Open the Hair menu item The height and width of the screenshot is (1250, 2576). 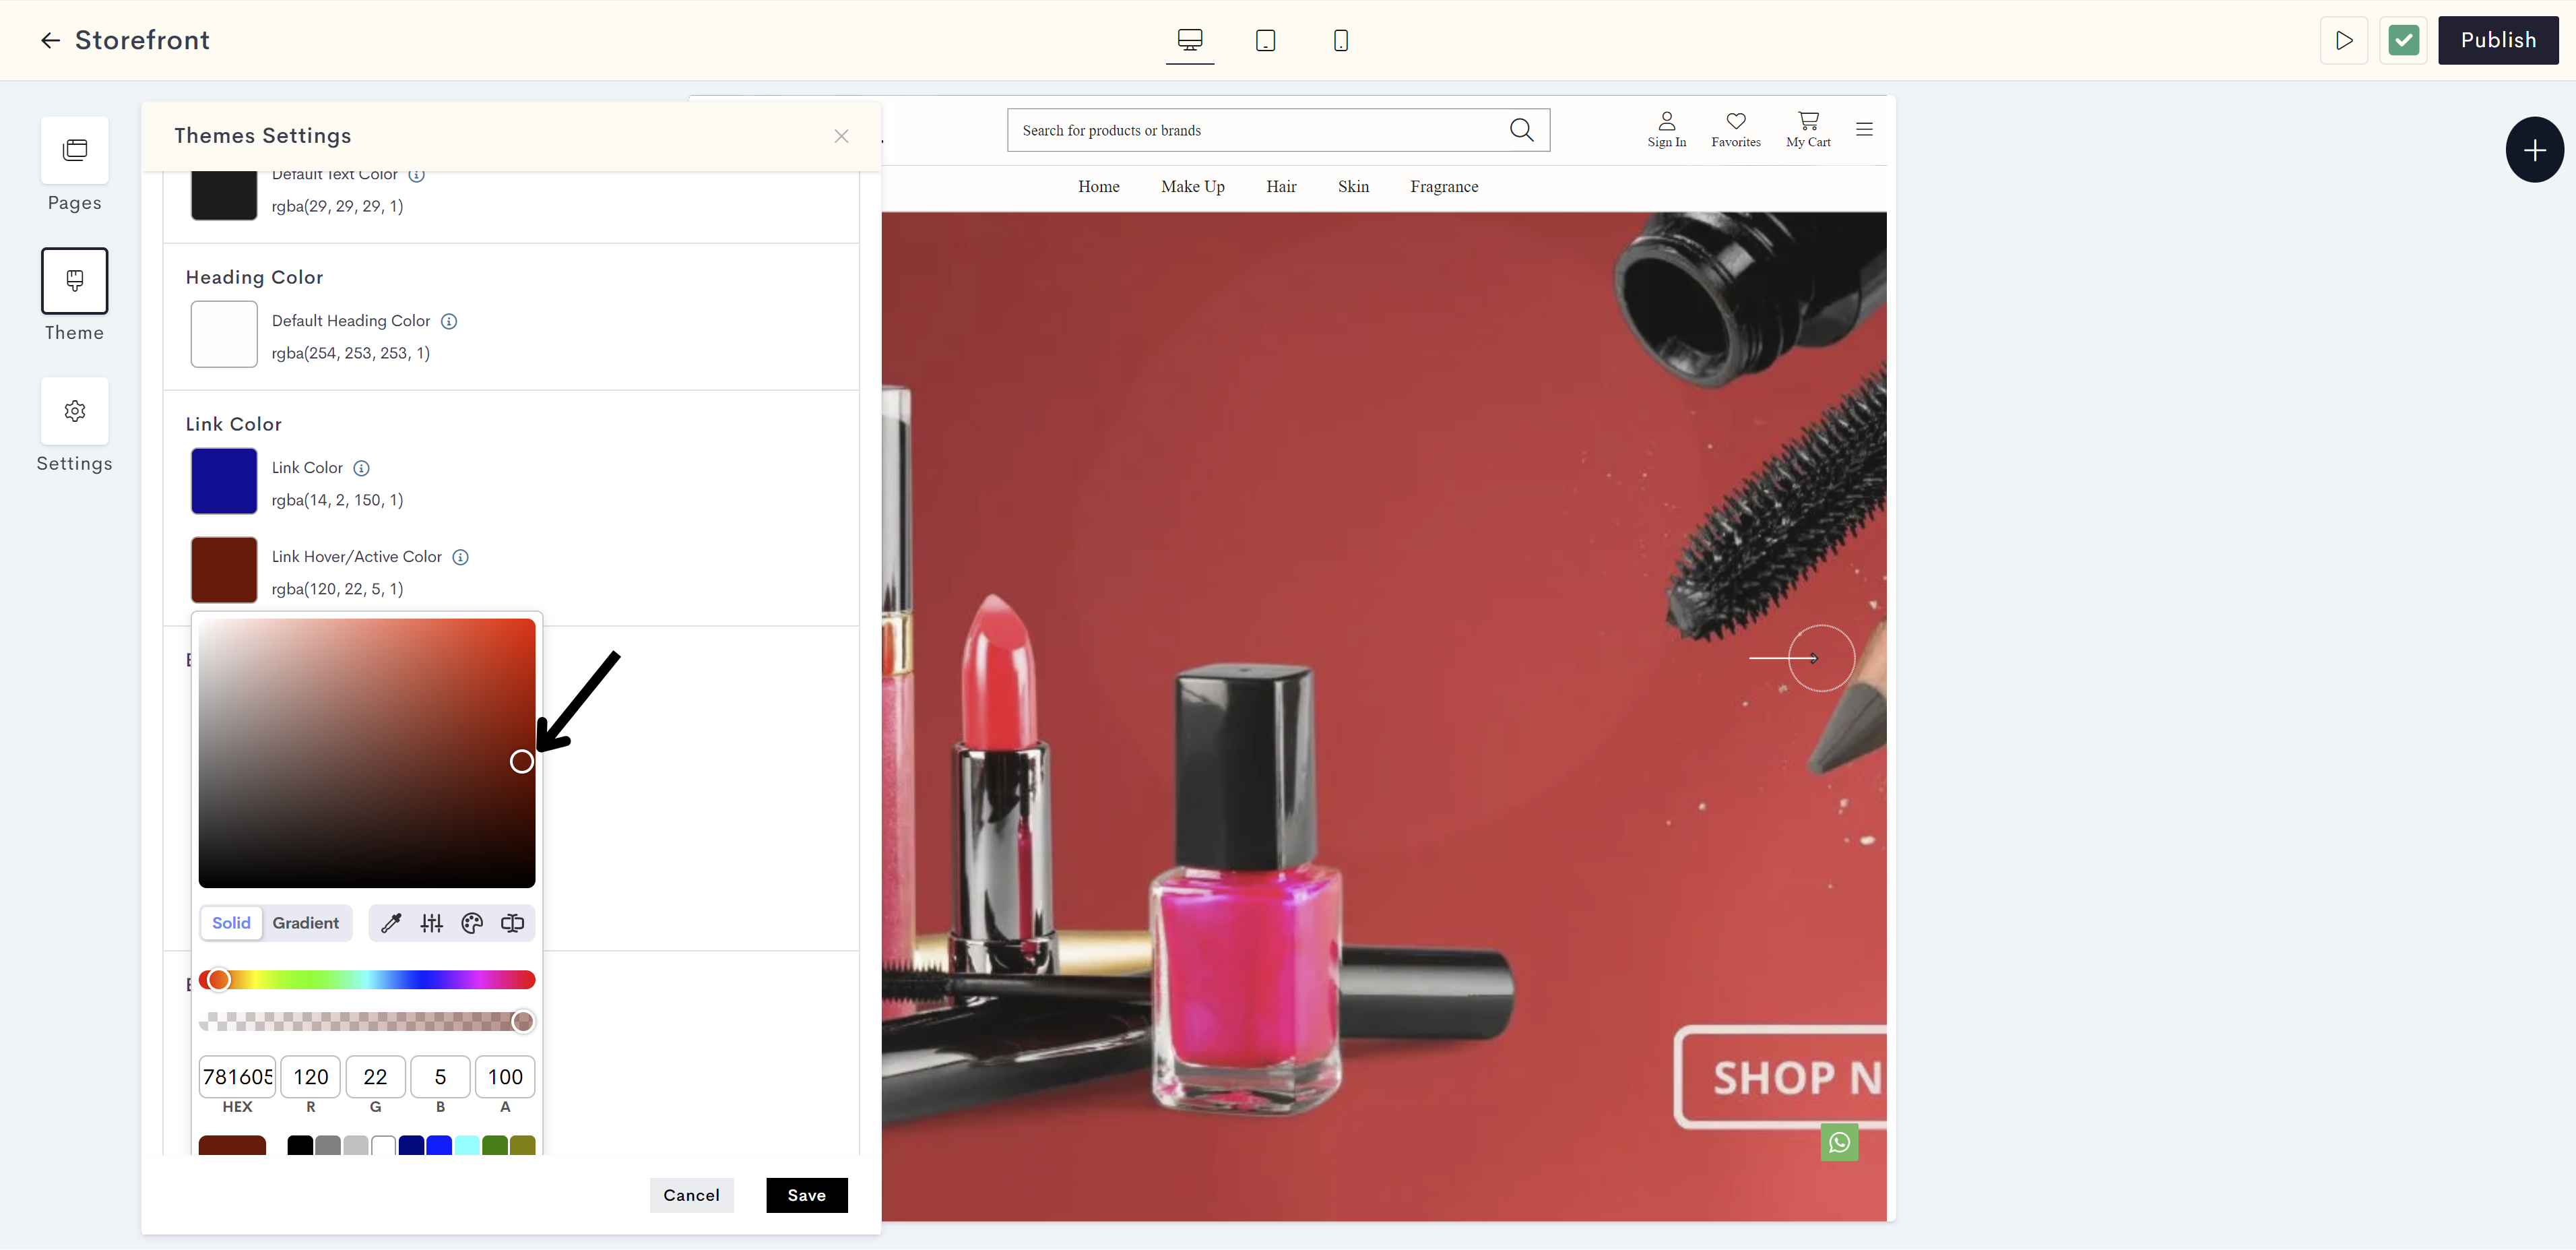pyautogui.click(x=1281, y=187)
